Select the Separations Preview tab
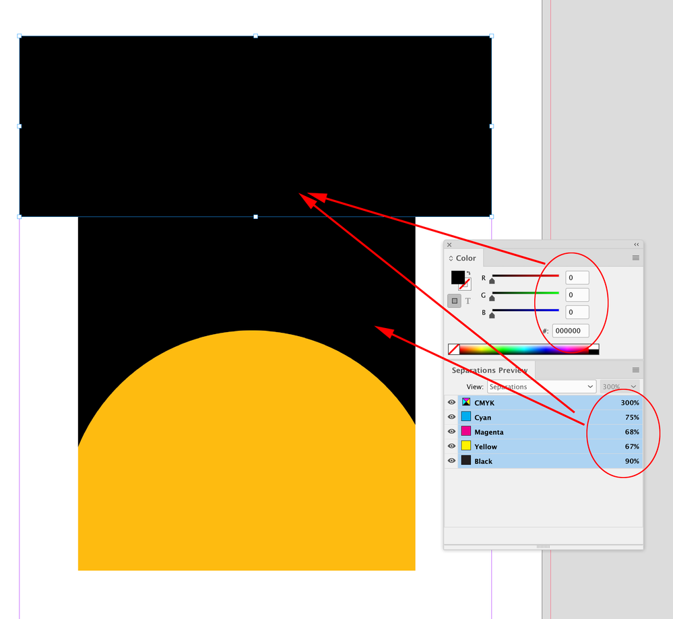This screenshot has width=673, height=619. [x=489, y=370]
